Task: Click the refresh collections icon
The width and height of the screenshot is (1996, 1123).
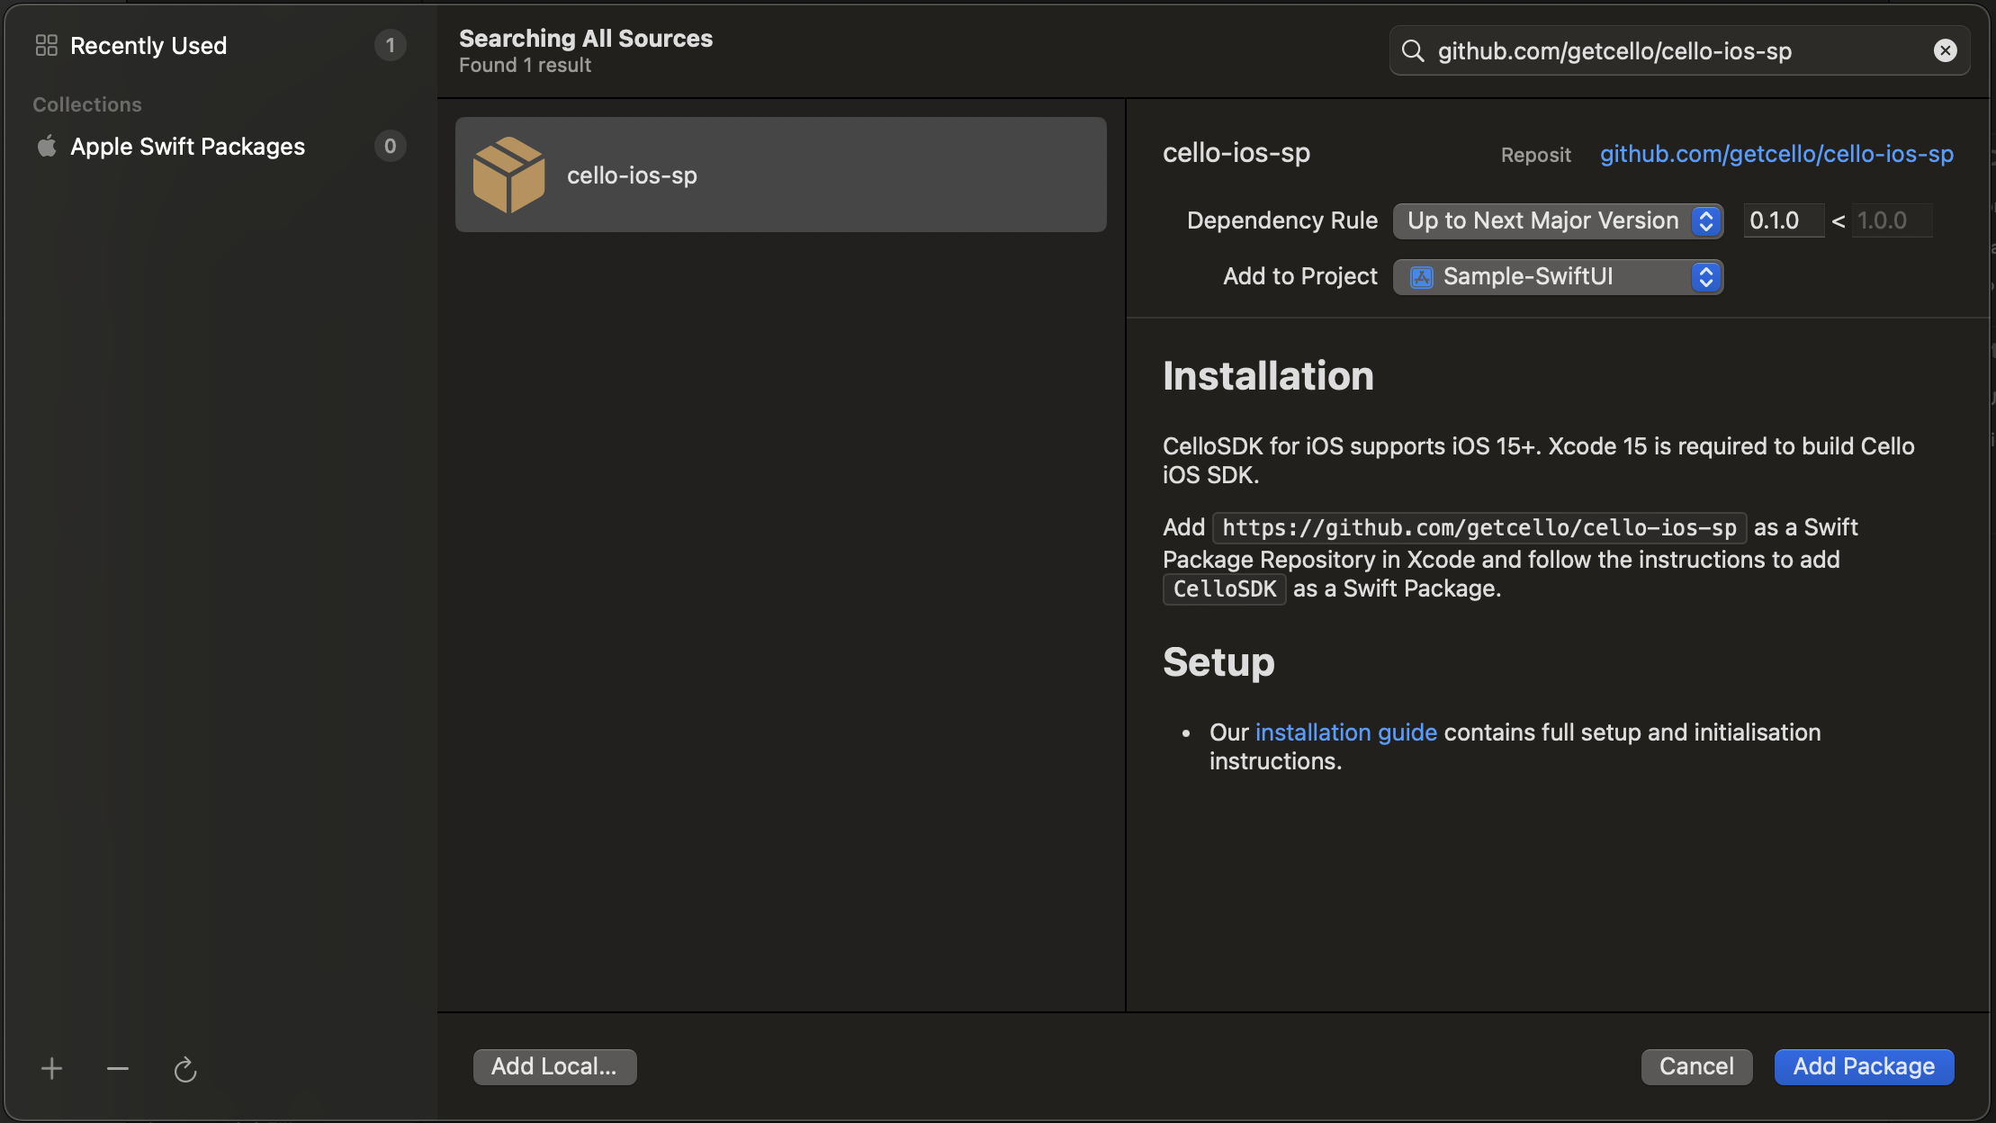Action: tap(184, 1069)
